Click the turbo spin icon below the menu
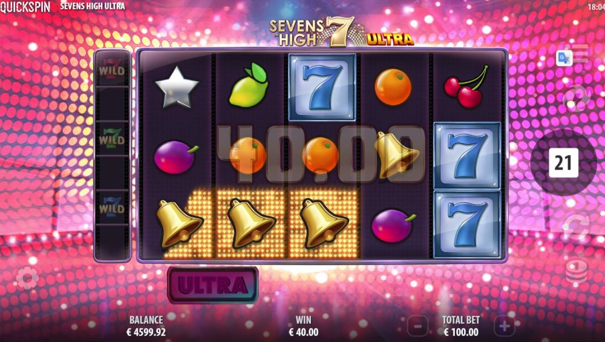 577,97
